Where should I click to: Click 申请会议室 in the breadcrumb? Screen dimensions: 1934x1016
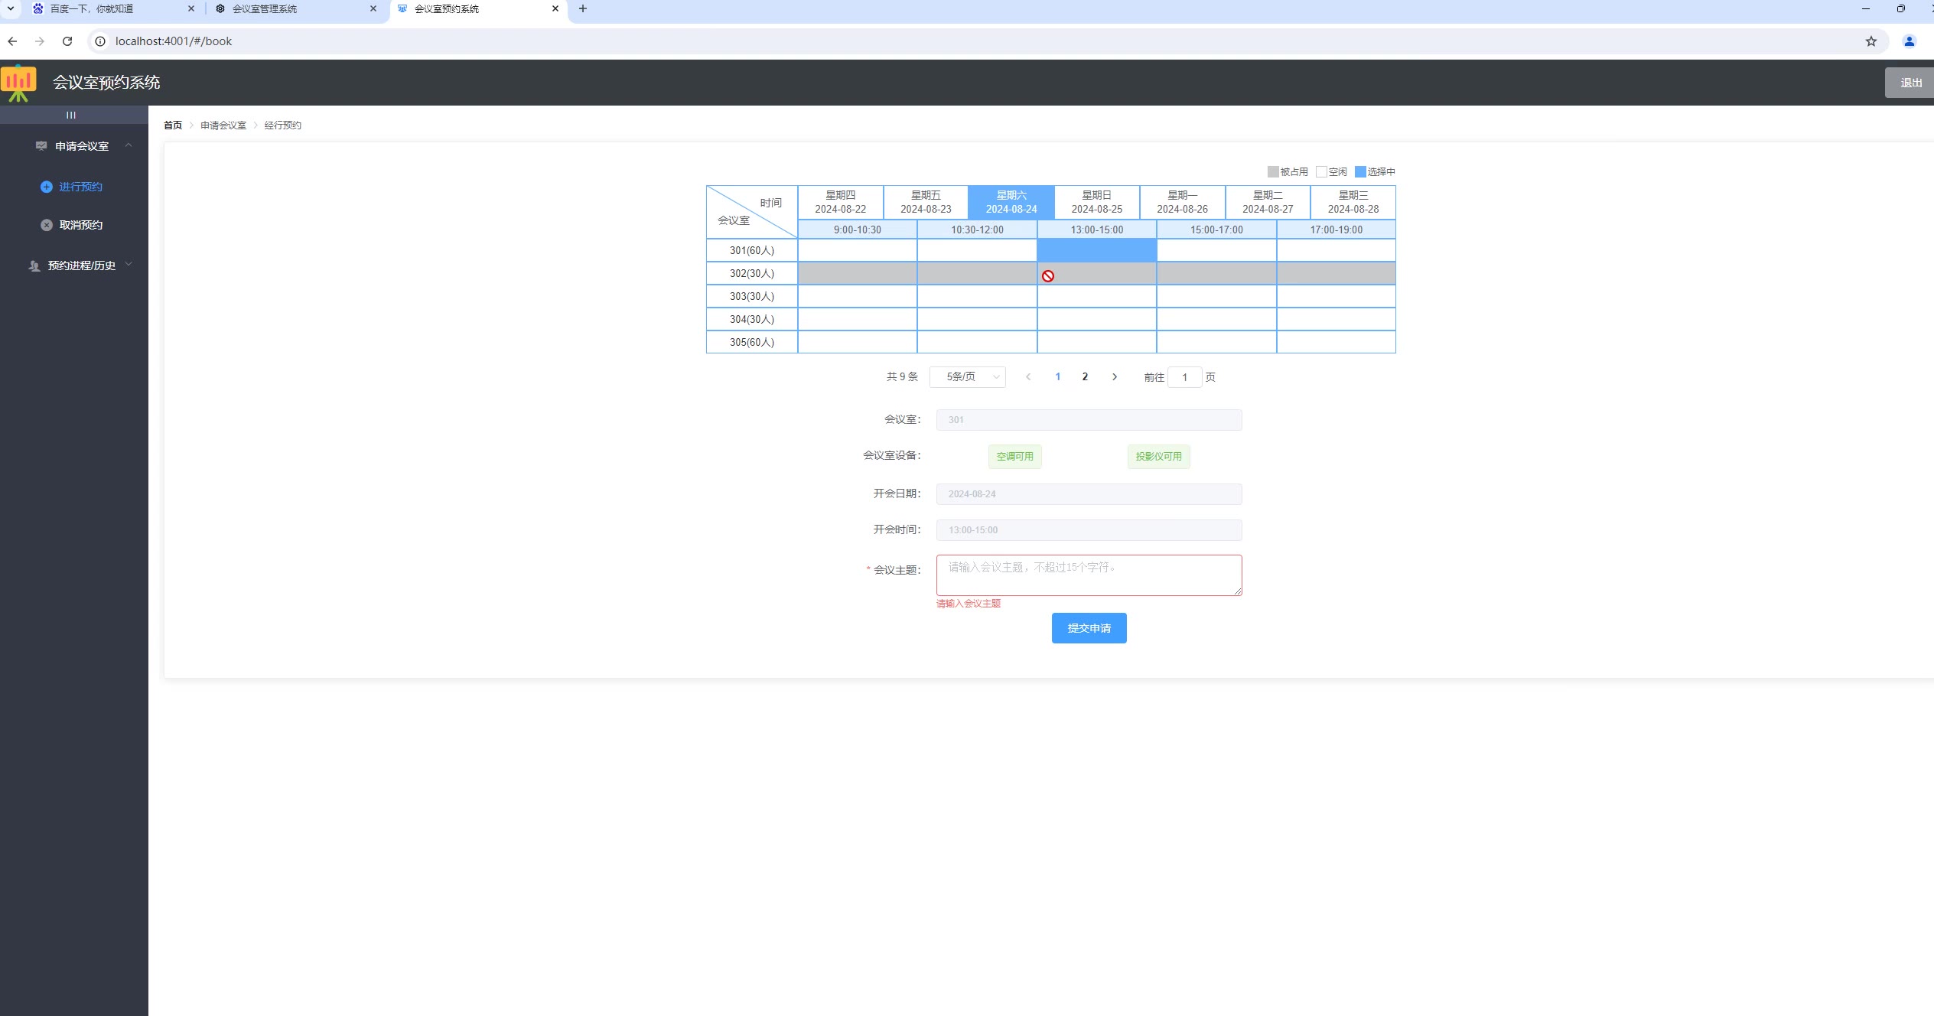pos(223,125)
